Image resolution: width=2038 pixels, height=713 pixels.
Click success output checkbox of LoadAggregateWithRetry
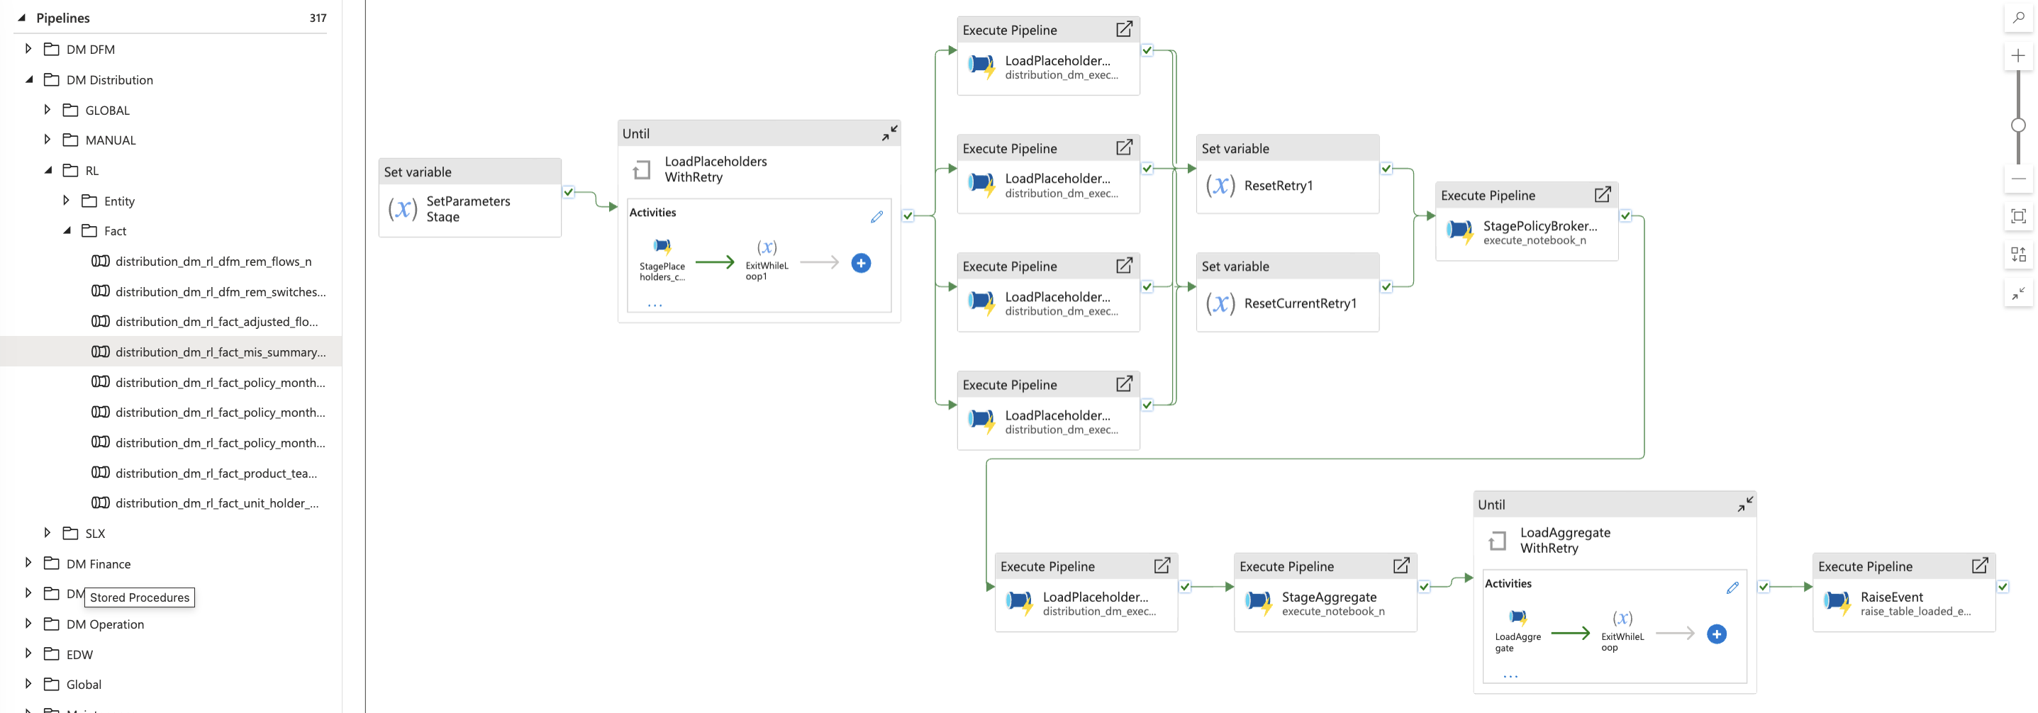(x=1764, y=587)
